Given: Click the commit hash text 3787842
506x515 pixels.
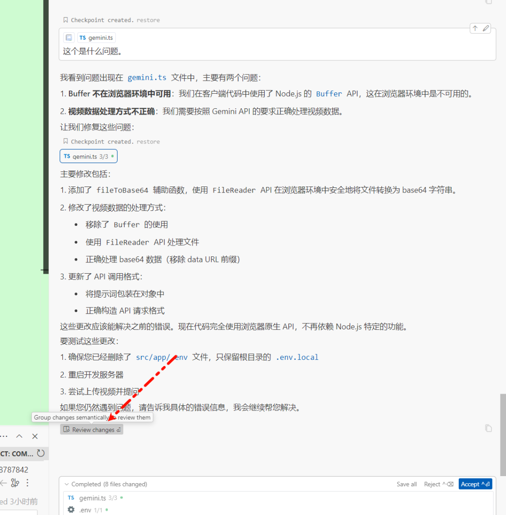Looking at the screenshot, I should pyautogui.click(x=14, y=470).
